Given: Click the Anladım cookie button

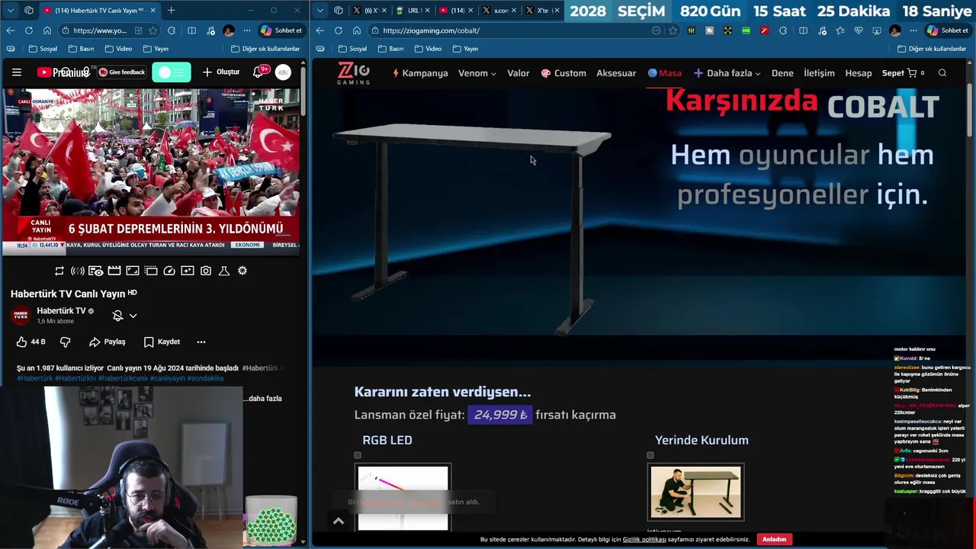Looking at the screenshot, I should 774,539.
